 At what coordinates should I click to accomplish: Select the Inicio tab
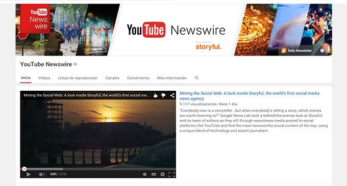click(x=26, y=78)
